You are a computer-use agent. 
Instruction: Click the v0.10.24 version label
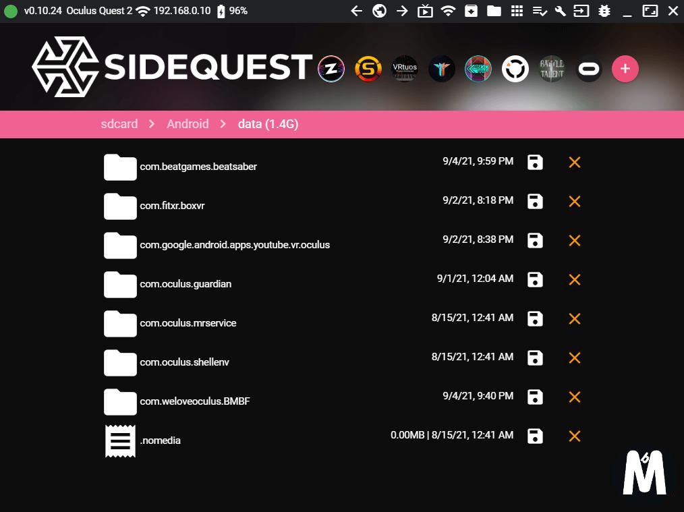42,11
